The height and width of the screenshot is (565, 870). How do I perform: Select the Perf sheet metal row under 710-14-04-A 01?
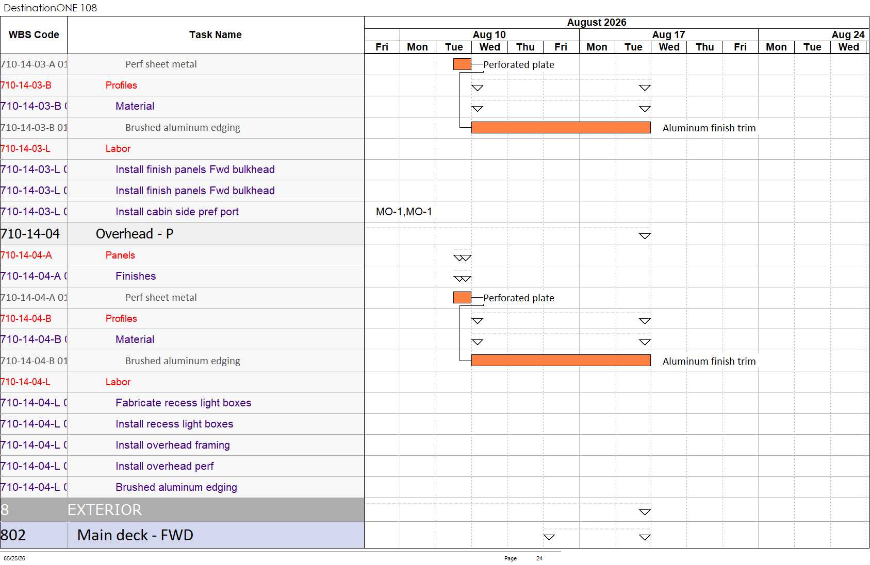182,298
